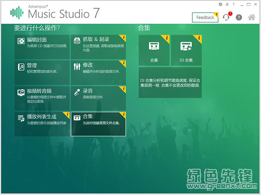
Task: Click the 播放列表生成 playlist icon
Action: pyautogui.click(x=21, y=118)
